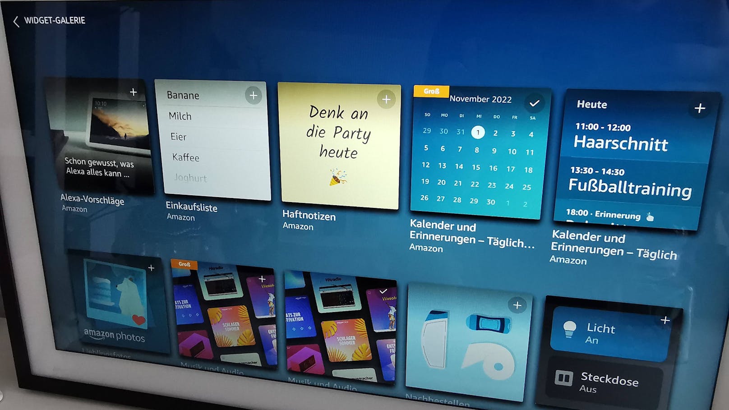
Task: Toggle checkmark on small Musik und Audio widget
Action: coord(383,291)
